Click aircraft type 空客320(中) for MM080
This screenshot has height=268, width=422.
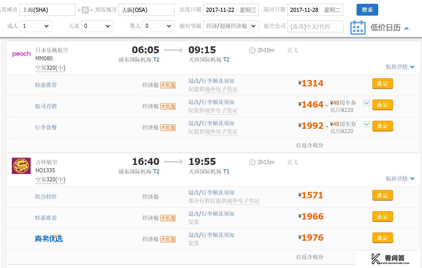(x=50, y=68)
